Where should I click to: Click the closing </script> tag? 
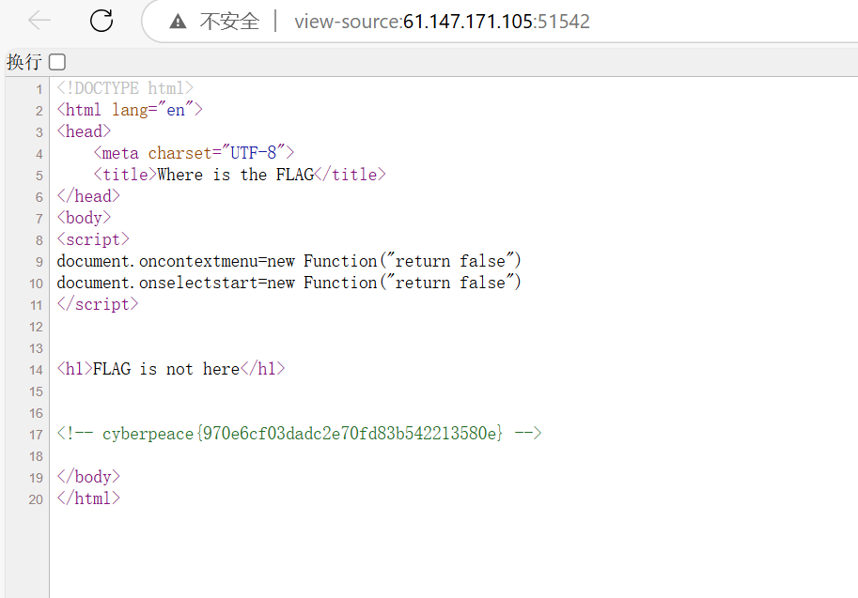pyautogui.click(x=98, y=304)
